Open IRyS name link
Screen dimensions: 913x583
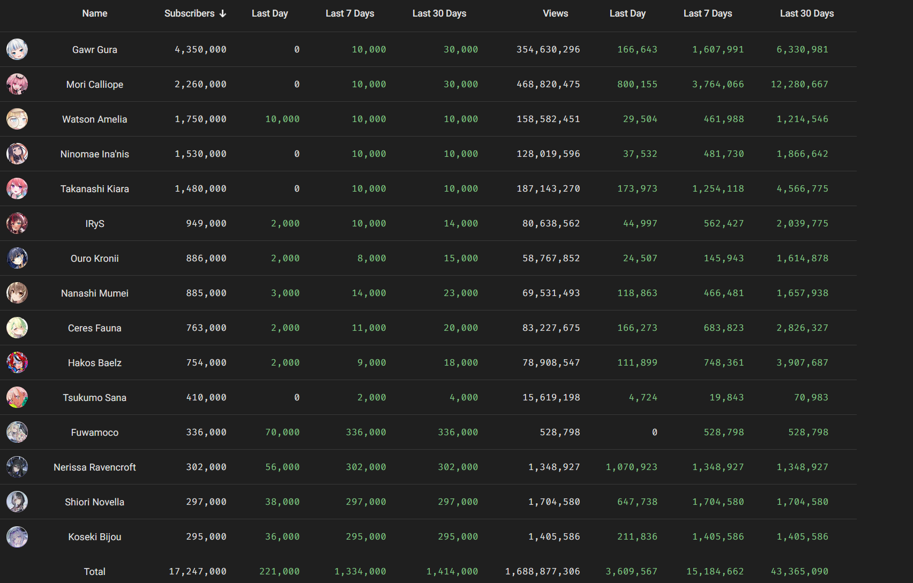click(x=95, y=224)
